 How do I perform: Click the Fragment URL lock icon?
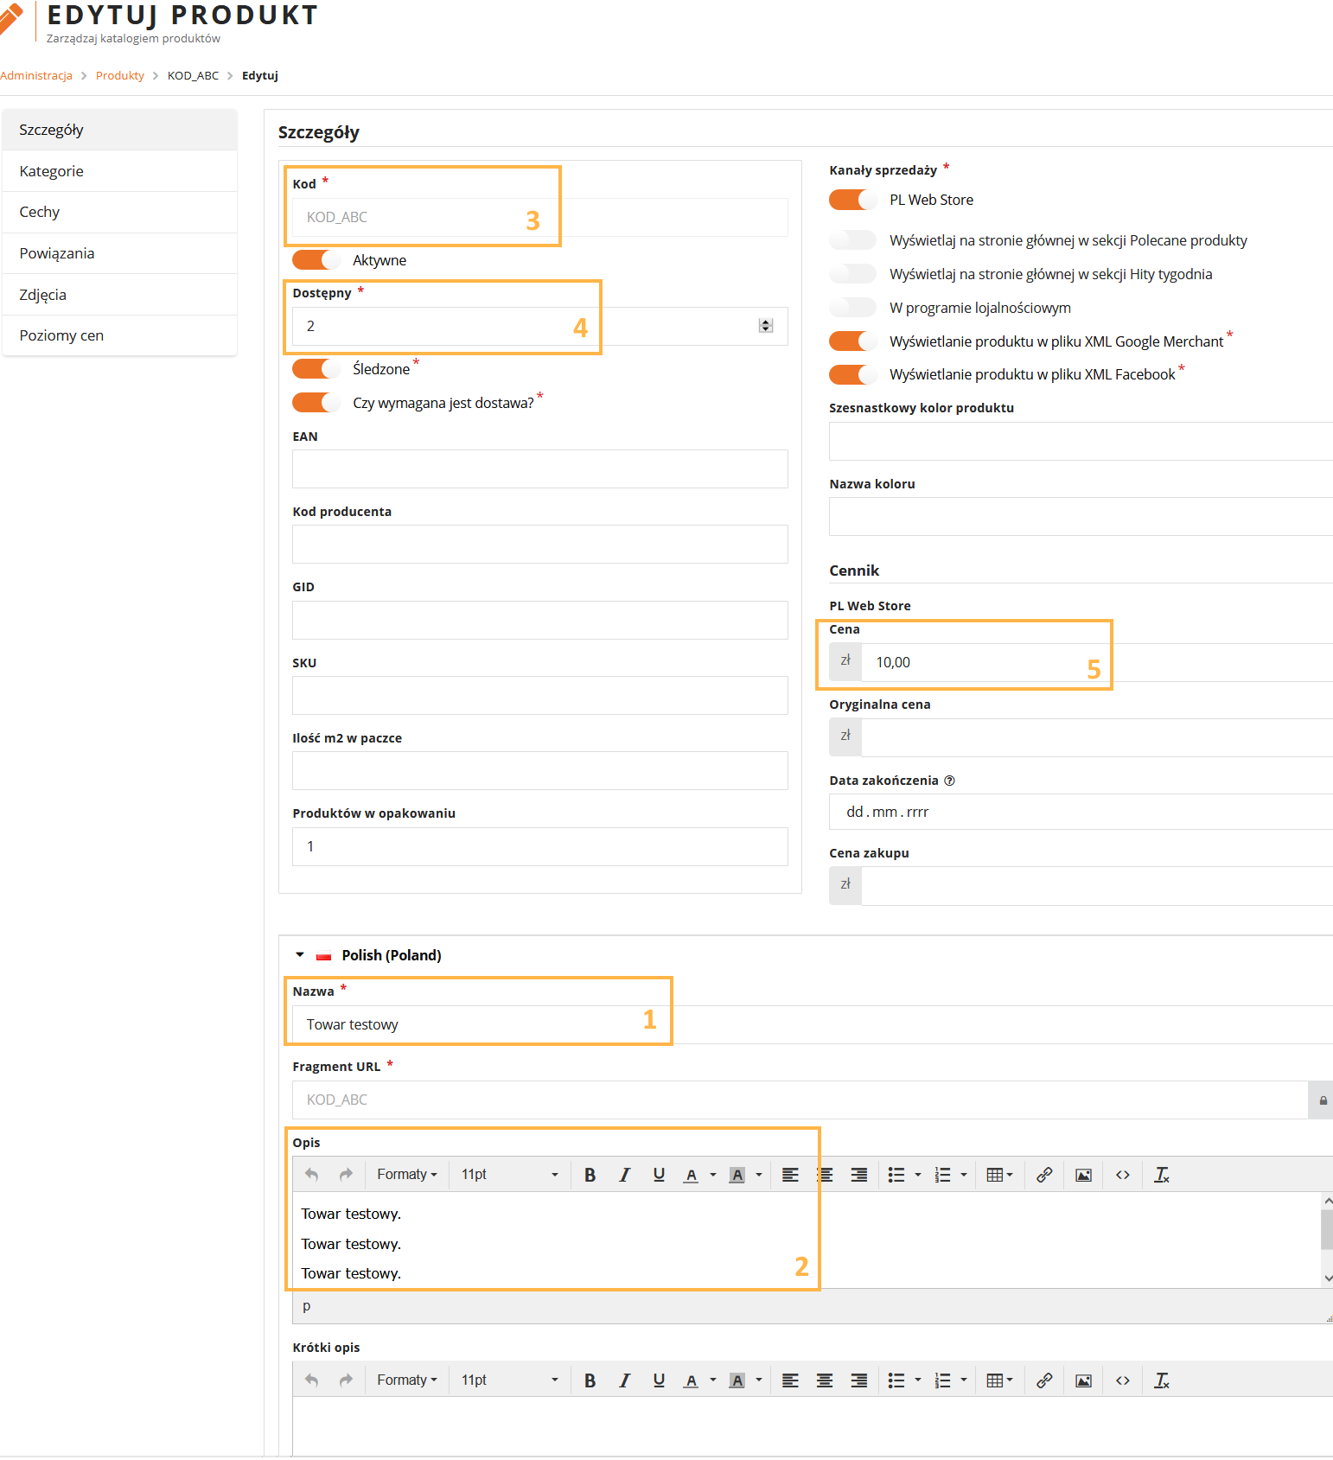pyautogui.click(x=1323, y=1100)
